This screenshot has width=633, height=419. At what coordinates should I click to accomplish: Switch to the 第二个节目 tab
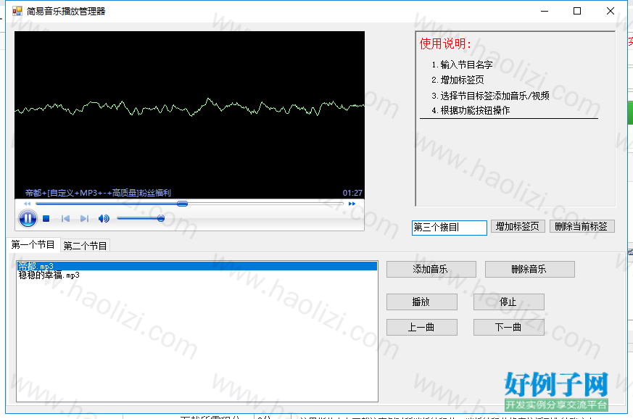85,246
